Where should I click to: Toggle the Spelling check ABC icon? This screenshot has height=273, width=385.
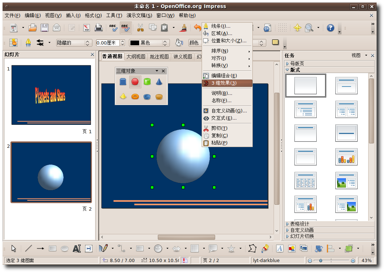click(113, 27)
